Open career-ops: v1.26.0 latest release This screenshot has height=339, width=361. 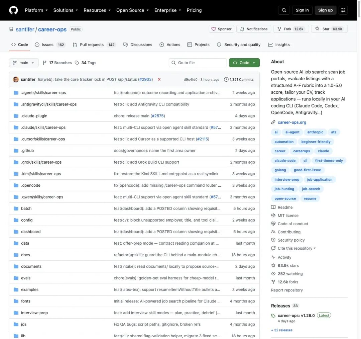click(296, 315)
